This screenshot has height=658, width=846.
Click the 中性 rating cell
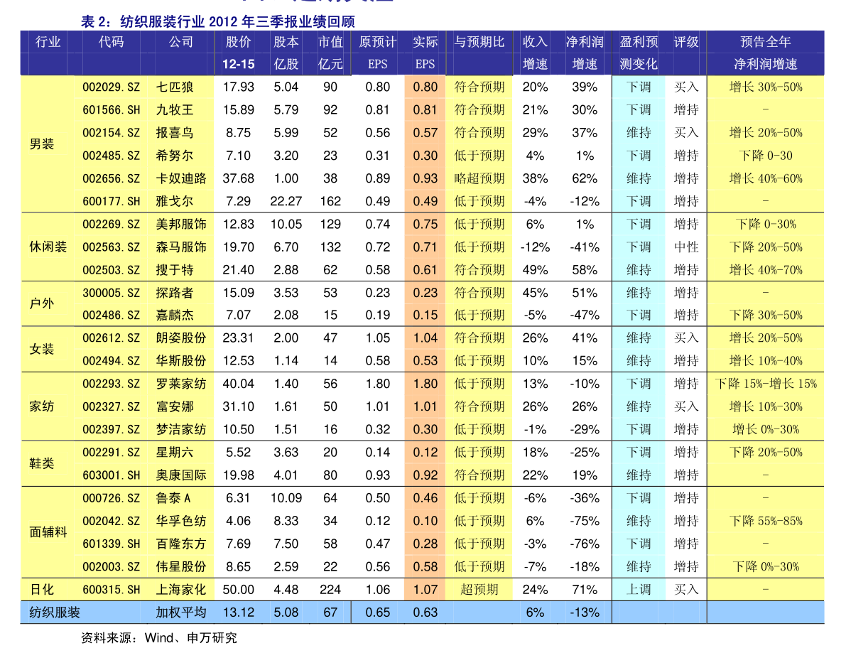[x=686, y=247]
